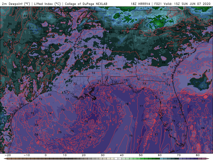The image size is (213, 160).
Task: Click the white color bar segment
Action: (116, 159)
